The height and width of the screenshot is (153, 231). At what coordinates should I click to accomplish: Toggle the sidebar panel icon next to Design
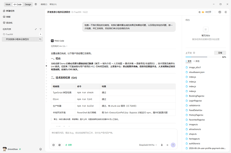(36, 4)
